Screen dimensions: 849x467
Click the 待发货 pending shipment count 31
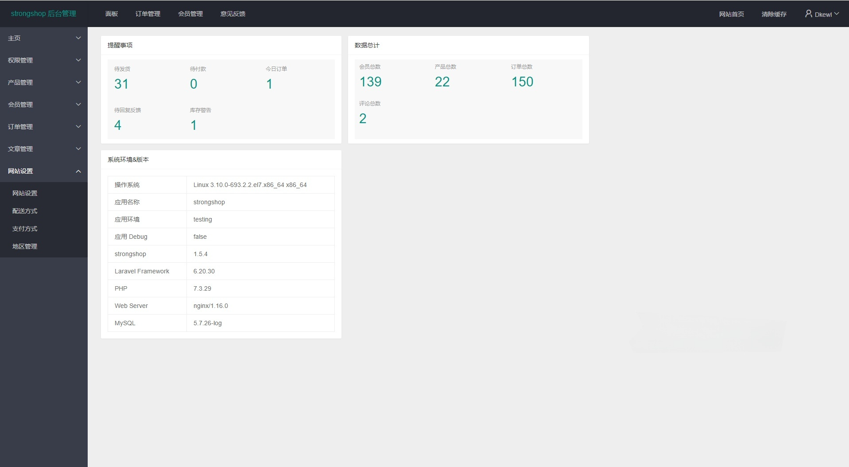[x=121, y=83]
